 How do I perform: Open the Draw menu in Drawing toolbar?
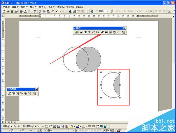click(7, 126)
